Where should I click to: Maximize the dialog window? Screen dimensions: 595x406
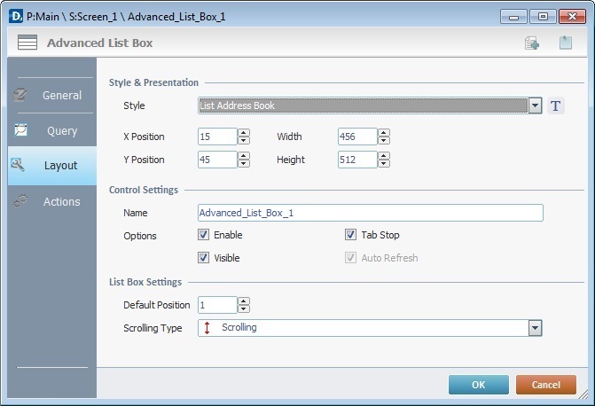(x=543, y=17)
